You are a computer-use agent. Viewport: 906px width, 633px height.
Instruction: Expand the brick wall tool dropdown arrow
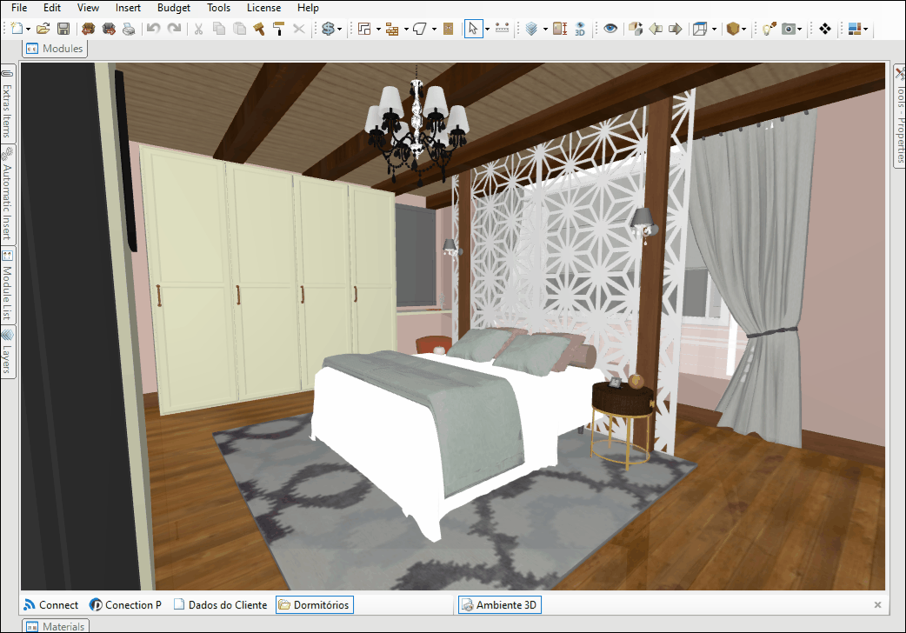click(406, 29)
